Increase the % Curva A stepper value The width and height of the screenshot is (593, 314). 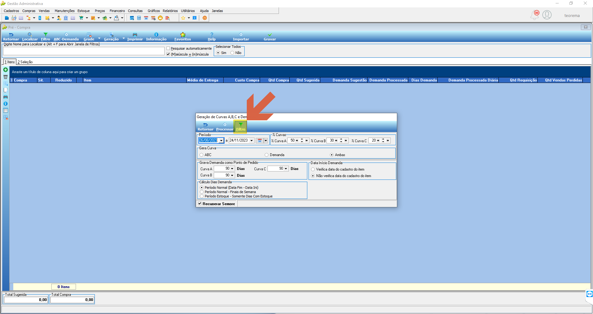pyautogui.click(x=302, y=139)
